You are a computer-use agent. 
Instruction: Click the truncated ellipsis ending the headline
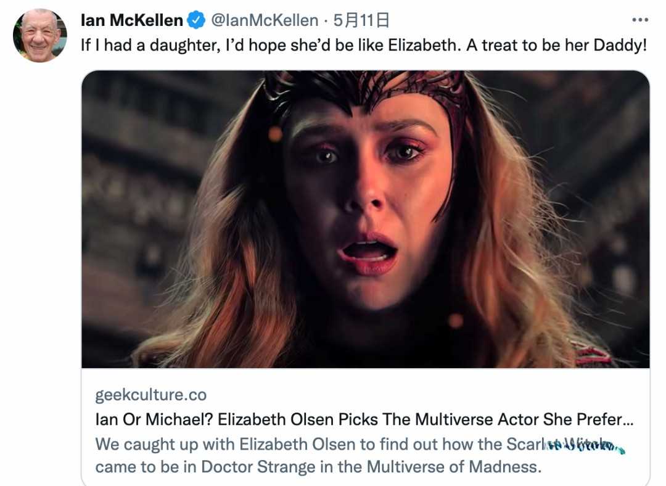click(628, 421)
